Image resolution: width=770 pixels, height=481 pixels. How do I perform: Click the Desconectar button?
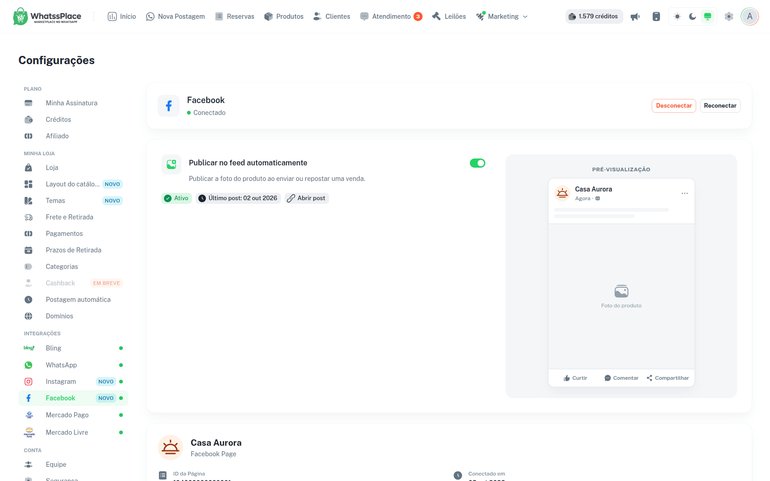[674, 106]
